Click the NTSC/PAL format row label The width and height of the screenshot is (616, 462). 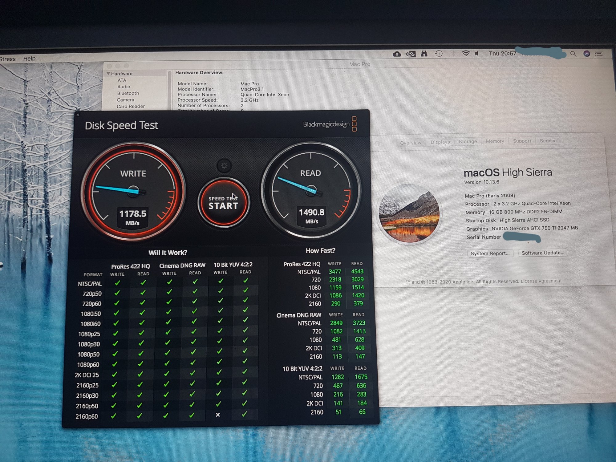tap(90, 284)
